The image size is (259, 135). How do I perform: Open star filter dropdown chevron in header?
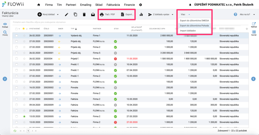[27, 29]
